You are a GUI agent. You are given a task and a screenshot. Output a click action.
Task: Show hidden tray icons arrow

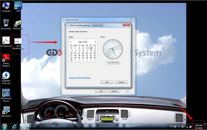[179, 127]
